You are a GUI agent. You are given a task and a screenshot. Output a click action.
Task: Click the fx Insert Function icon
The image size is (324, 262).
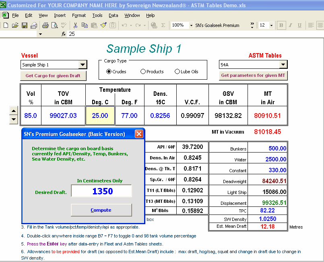click(64, 34)
